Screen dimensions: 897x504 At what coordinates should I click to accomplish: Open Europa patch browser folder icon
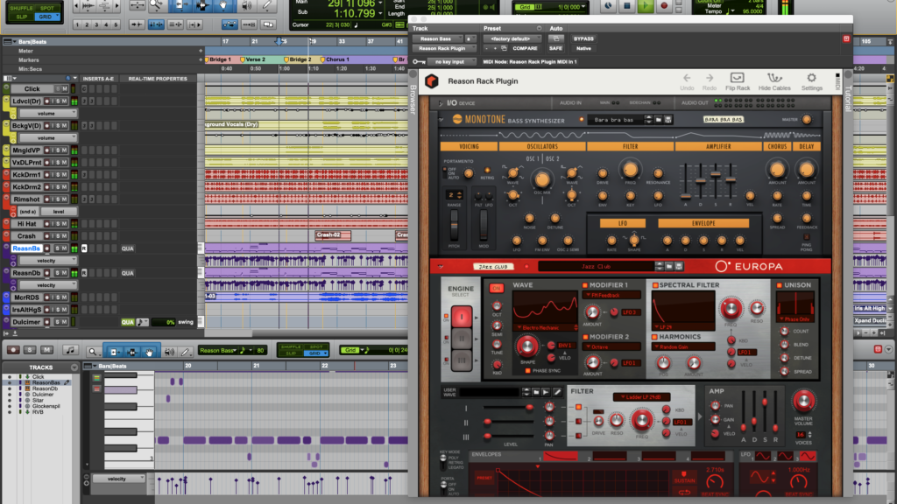tap(669, 266)
